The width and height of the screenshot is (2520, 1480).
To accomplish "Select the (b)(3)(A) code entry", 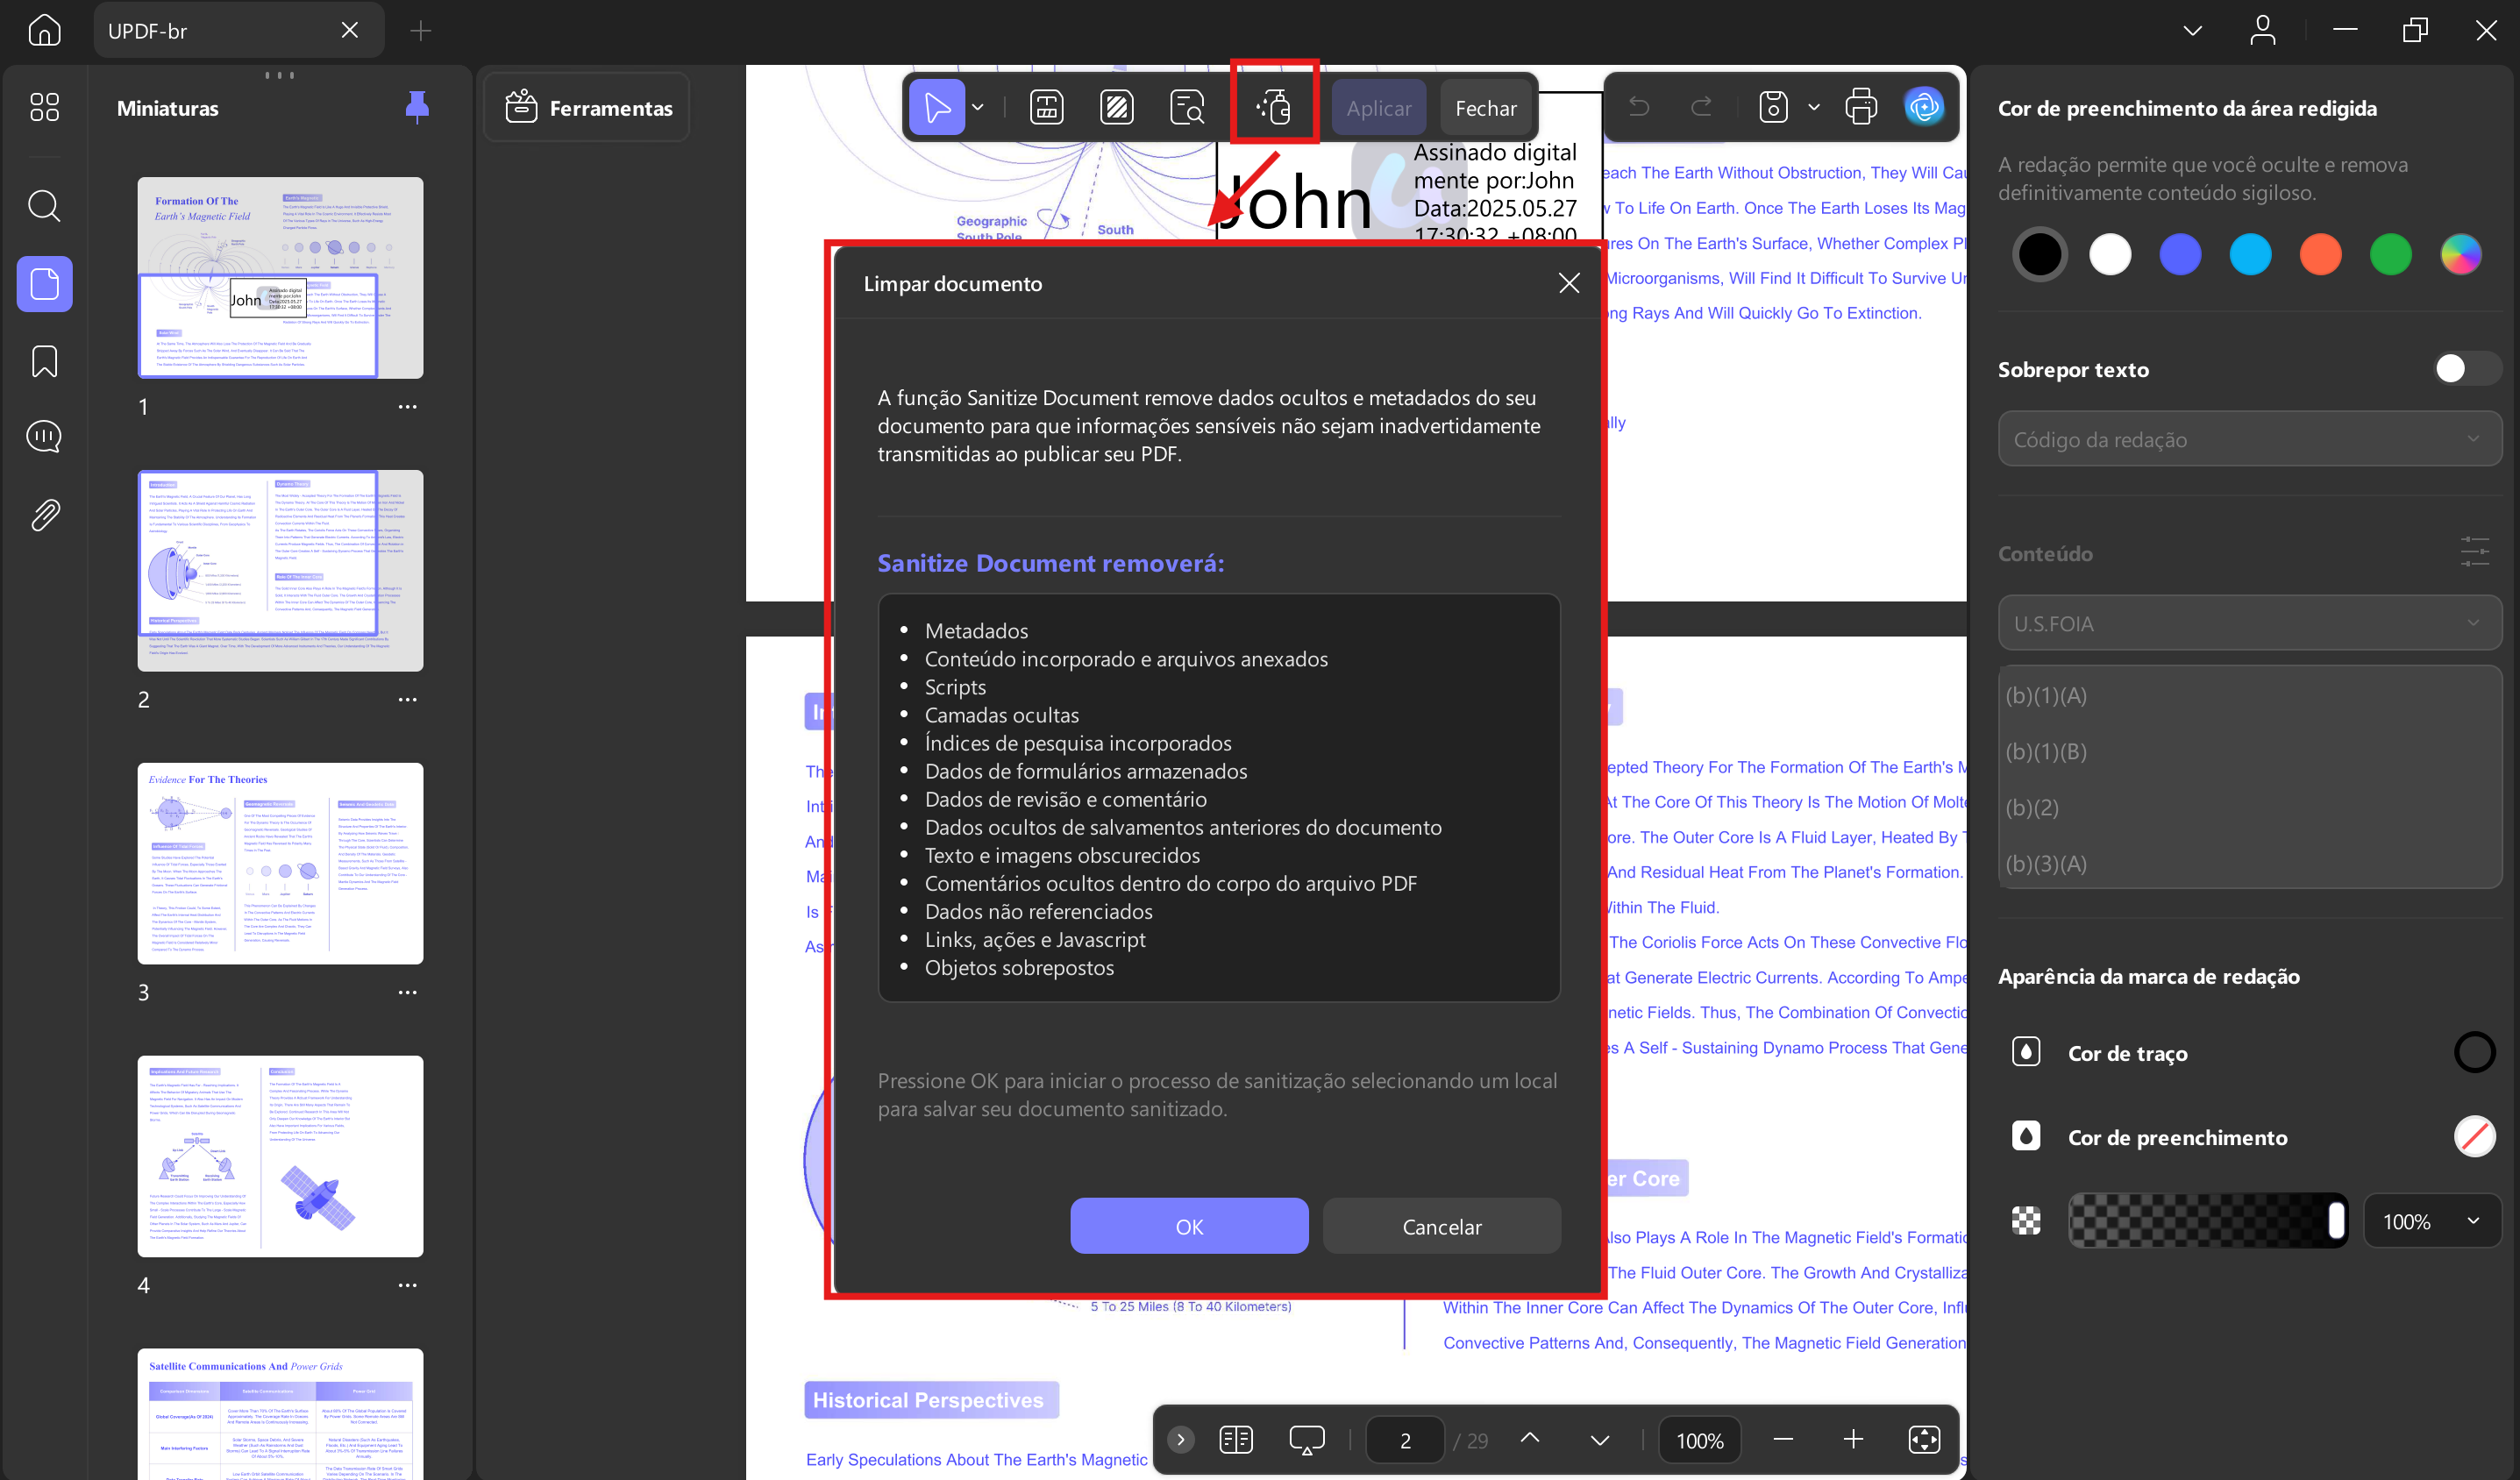I will pos(2249,863).
